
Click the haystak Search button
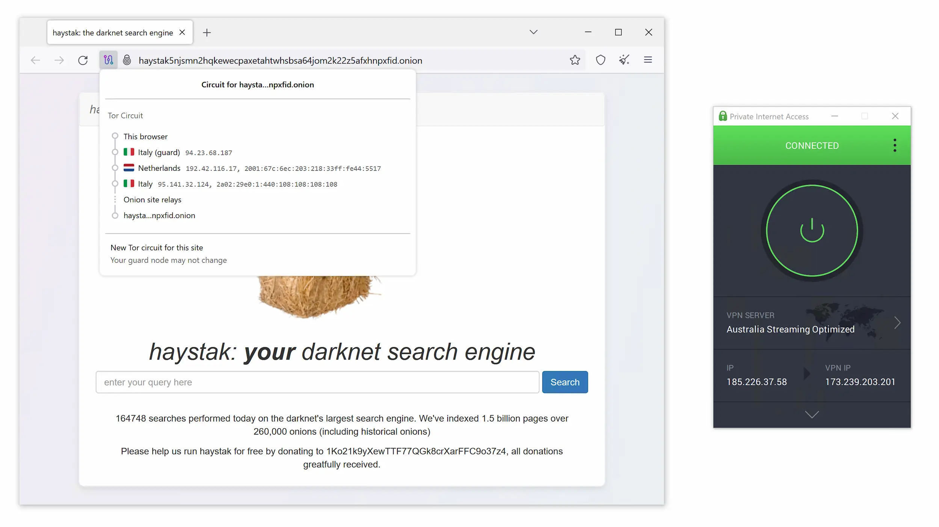(565, 382)
